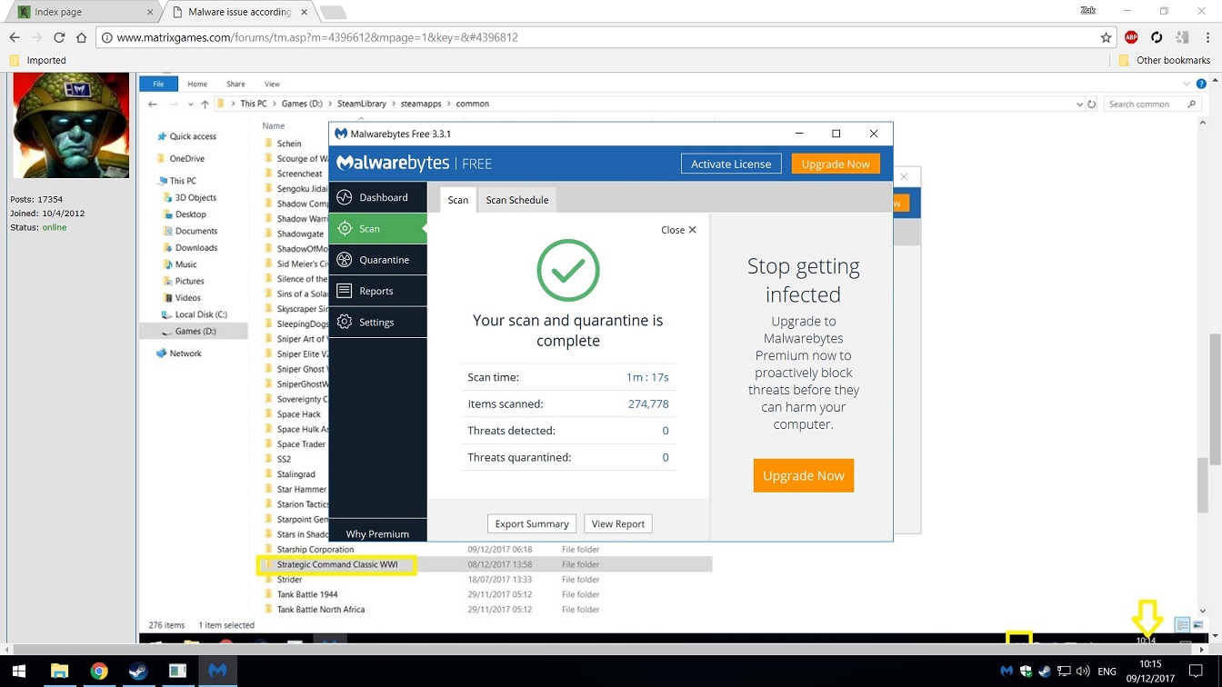Screen dimensions: 1222x687
Task: Click the Malwarebytes system tray icon
Action: click(1007, 672)
